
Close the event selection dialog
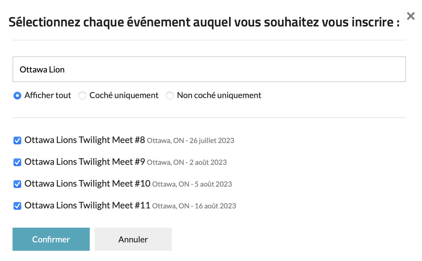coord(410,16)
